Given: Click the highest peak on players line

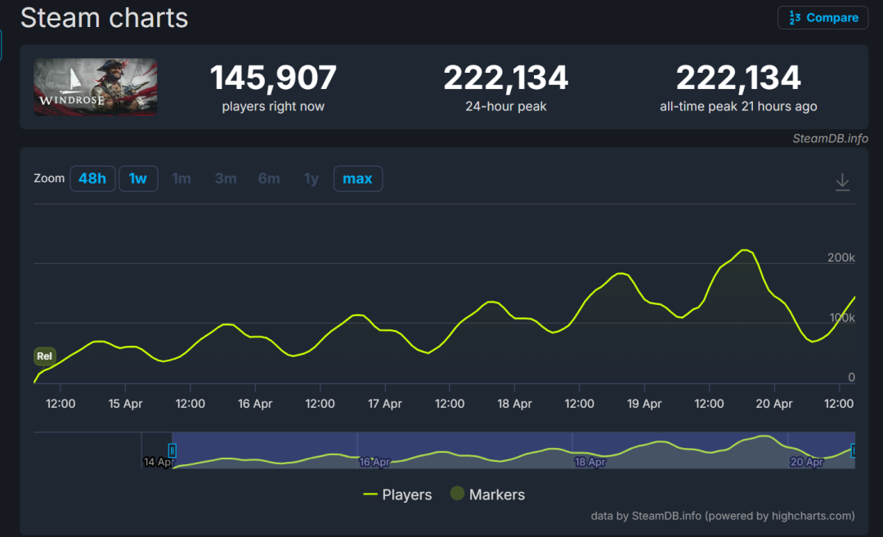Looking at the screenshot, I should click(x=745, y=250).
